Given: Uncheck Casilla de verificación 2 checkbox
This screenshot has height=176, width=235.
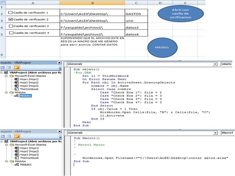Looking at the screenshot, I should (x=11, y=19).
